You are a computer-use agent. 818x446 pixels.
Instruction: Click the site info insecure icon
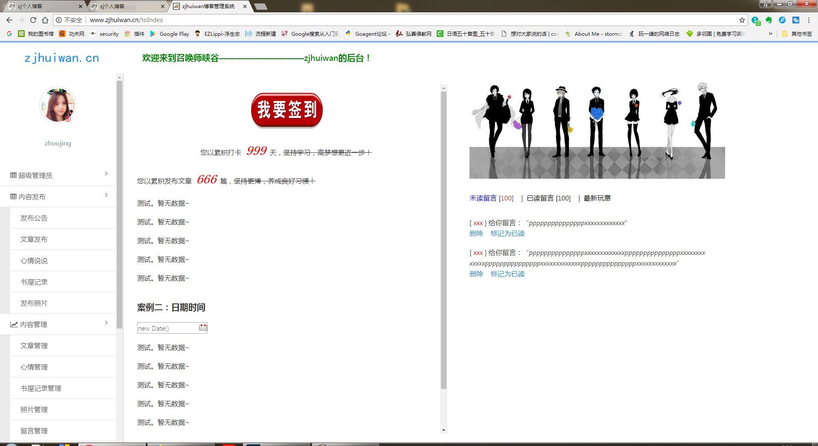pyautogui.click(x=59, y=20)
